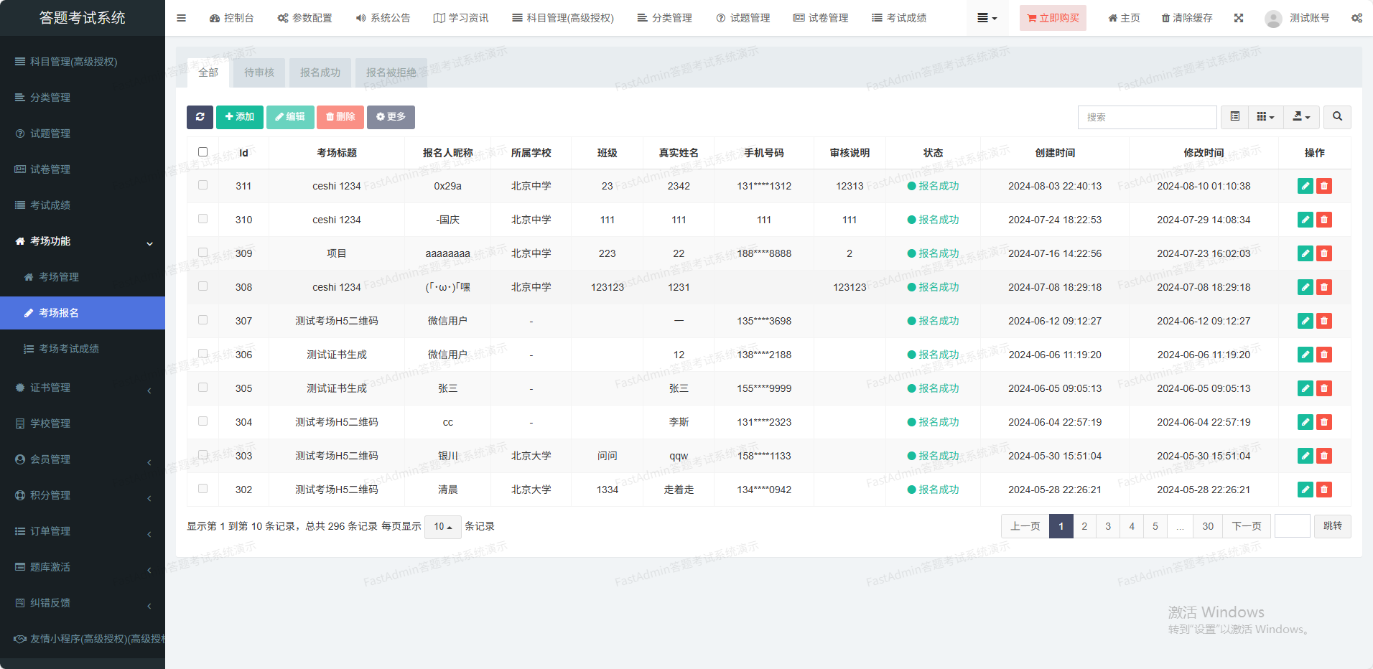Click the refresh table icon button

tap(200, 117)
